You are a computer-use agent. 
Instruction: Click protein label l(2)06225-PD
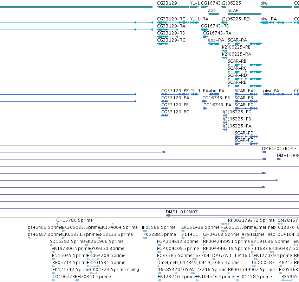[237, 112]
